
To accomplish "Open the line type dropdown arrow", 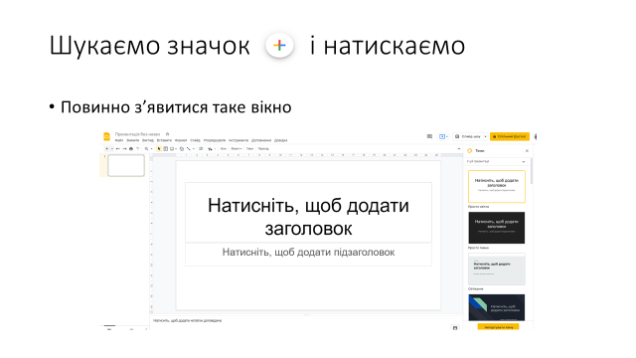I will tap(194, 148).
